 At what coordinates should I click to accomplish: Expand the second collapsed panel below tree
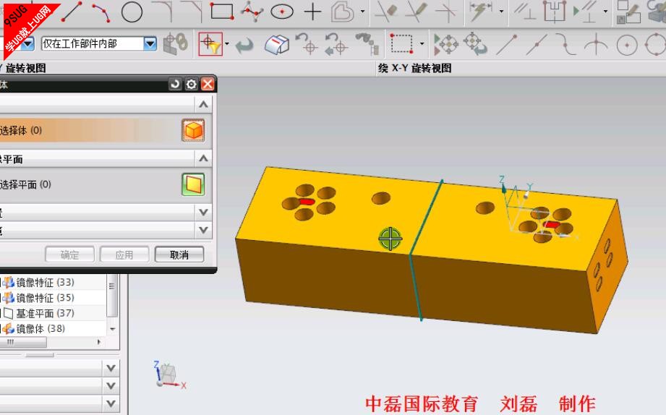tap(111, 385)
